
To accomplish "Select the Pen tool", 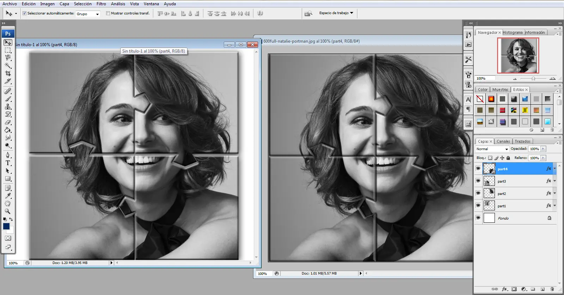I will (8, 155).
